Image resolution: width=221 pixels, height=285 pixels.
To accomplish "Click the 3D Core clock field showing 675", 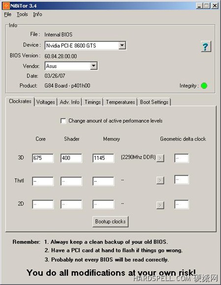I will click(x=43, y=158).
